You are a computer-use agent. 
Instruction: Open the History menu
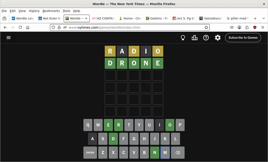click(34, 11)
